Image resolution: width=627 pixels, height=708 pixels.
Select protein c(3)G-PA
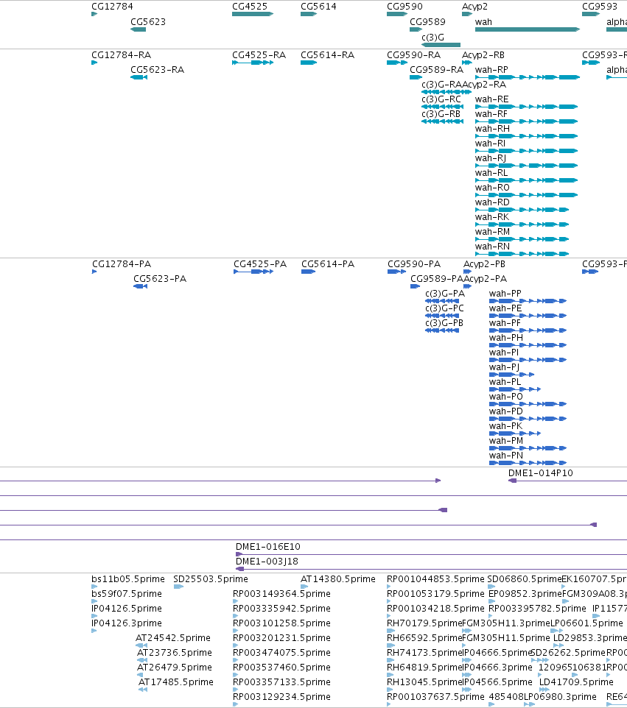tap(445, 294)
